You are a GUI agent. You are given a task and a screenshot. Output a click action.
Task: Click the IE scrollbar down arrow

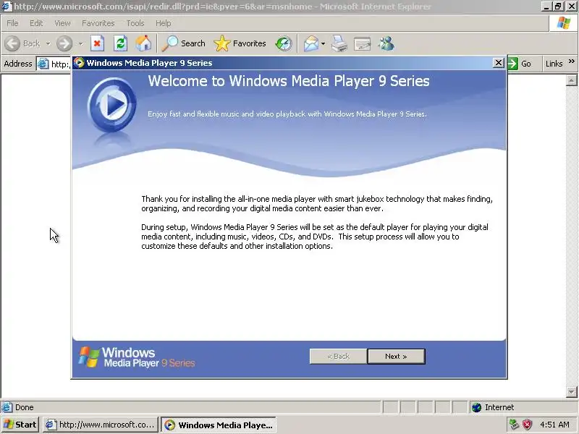click(571, 392)
